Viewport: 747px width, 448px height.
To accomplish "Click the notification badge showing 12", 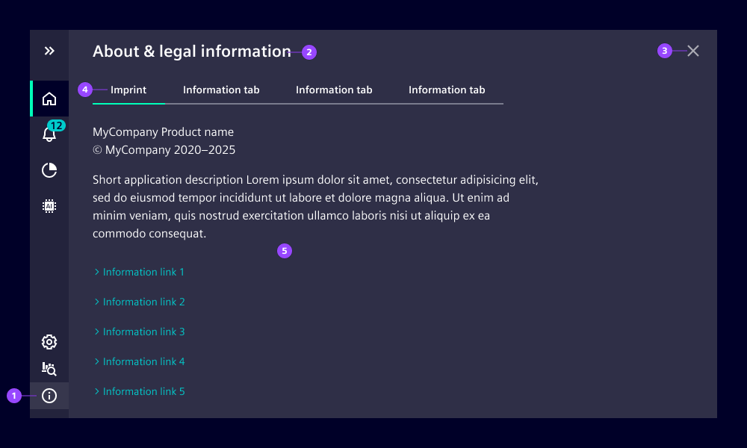I will pyautogui.click(x=57, y=126).
